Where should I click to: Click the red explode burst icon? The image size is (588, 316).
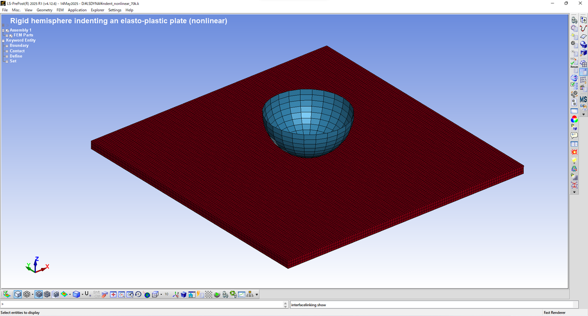[x=574, y=152]
